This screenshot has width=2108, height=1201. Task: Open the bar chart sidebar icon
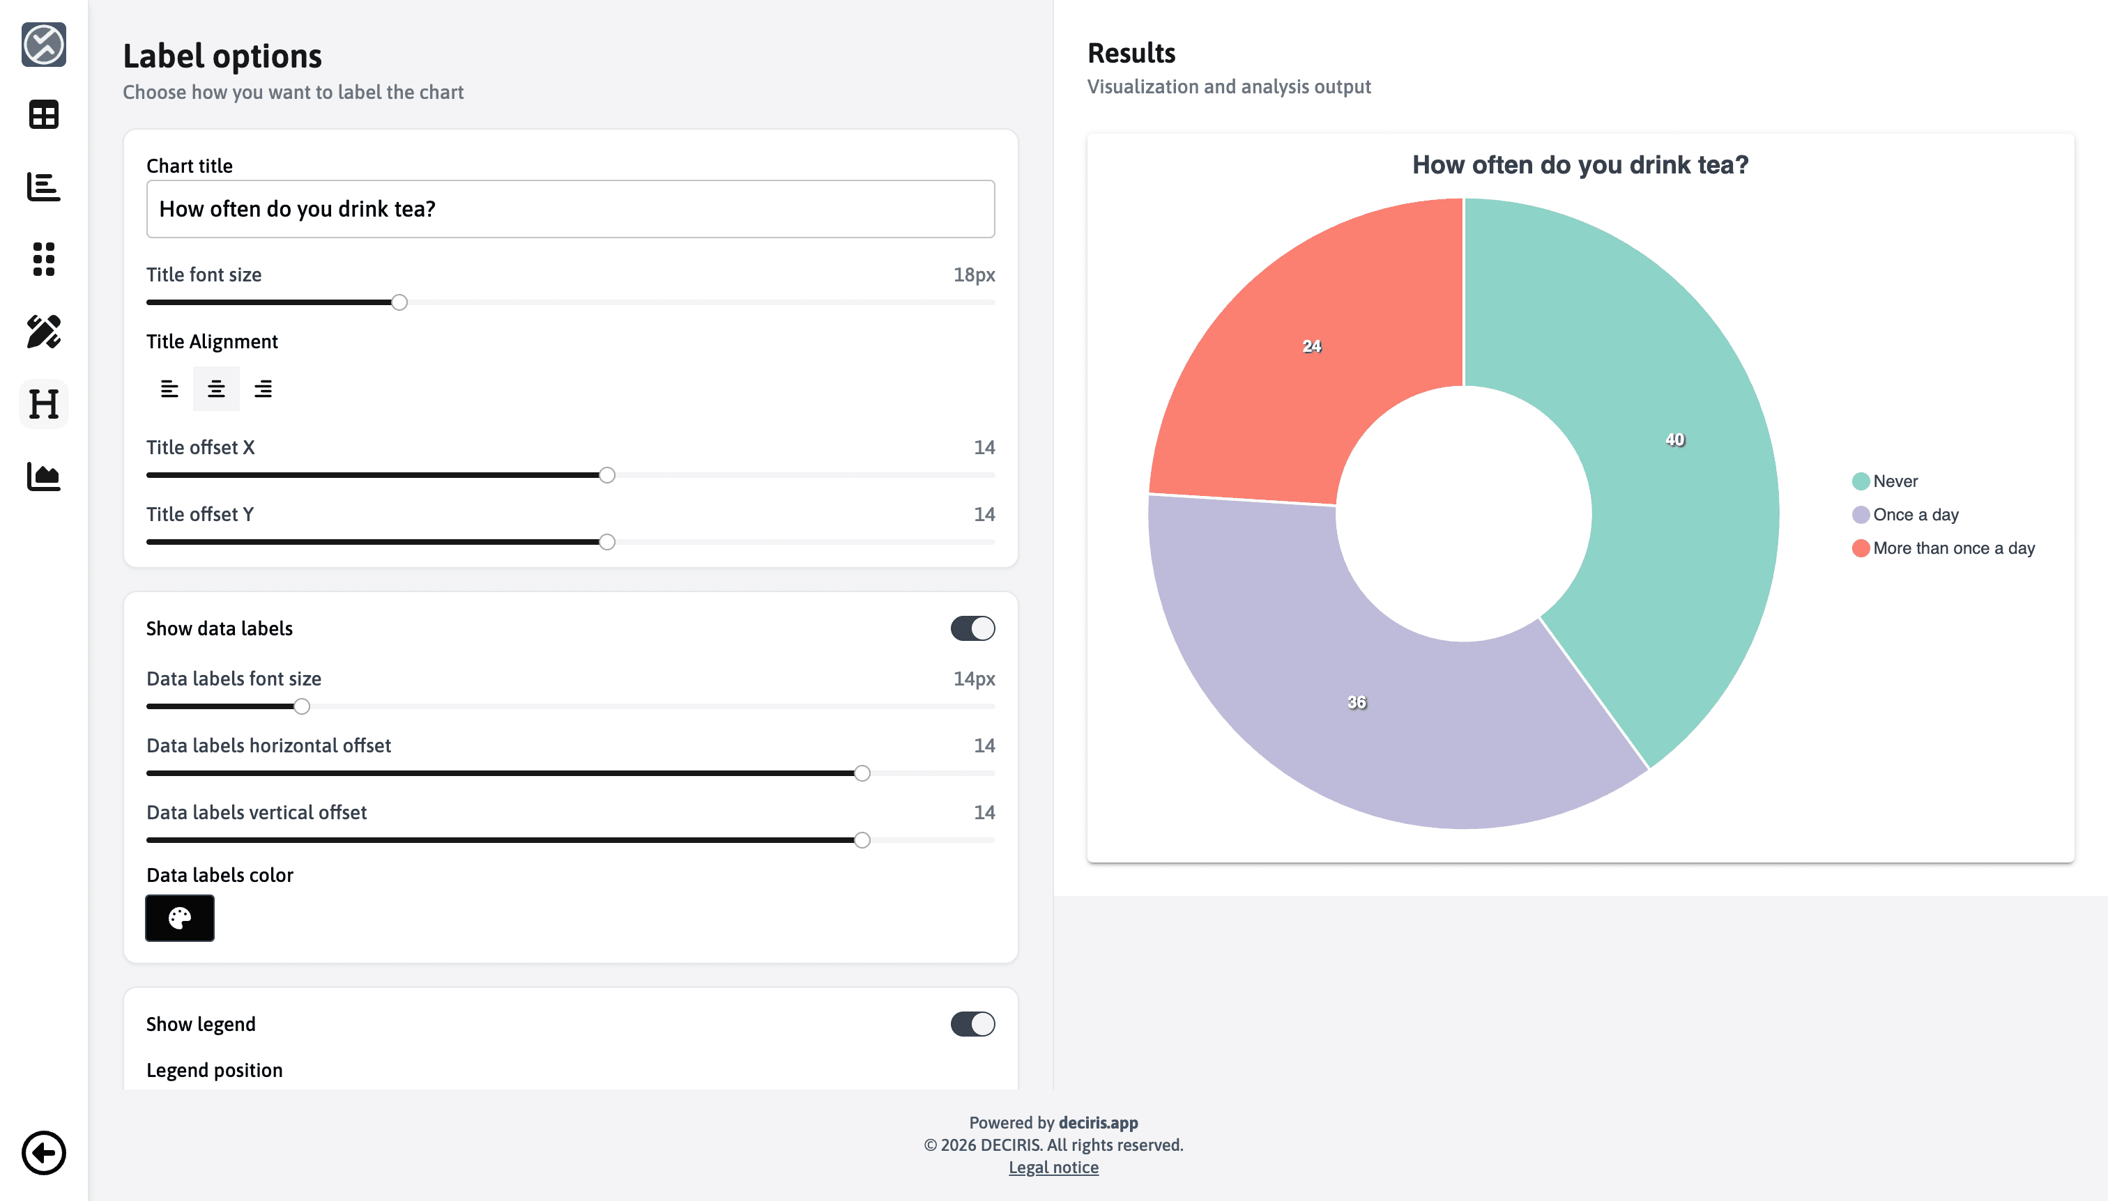tap(44, 187)
